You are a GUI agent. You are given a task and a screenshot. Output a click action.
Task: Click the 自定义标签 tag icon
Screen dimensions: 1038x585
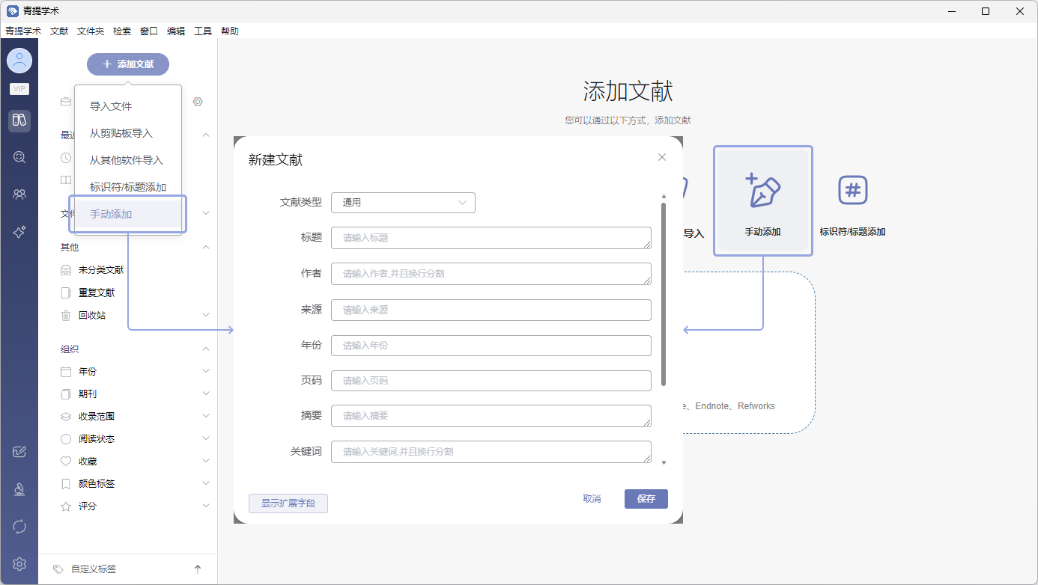tap(58, 569)
